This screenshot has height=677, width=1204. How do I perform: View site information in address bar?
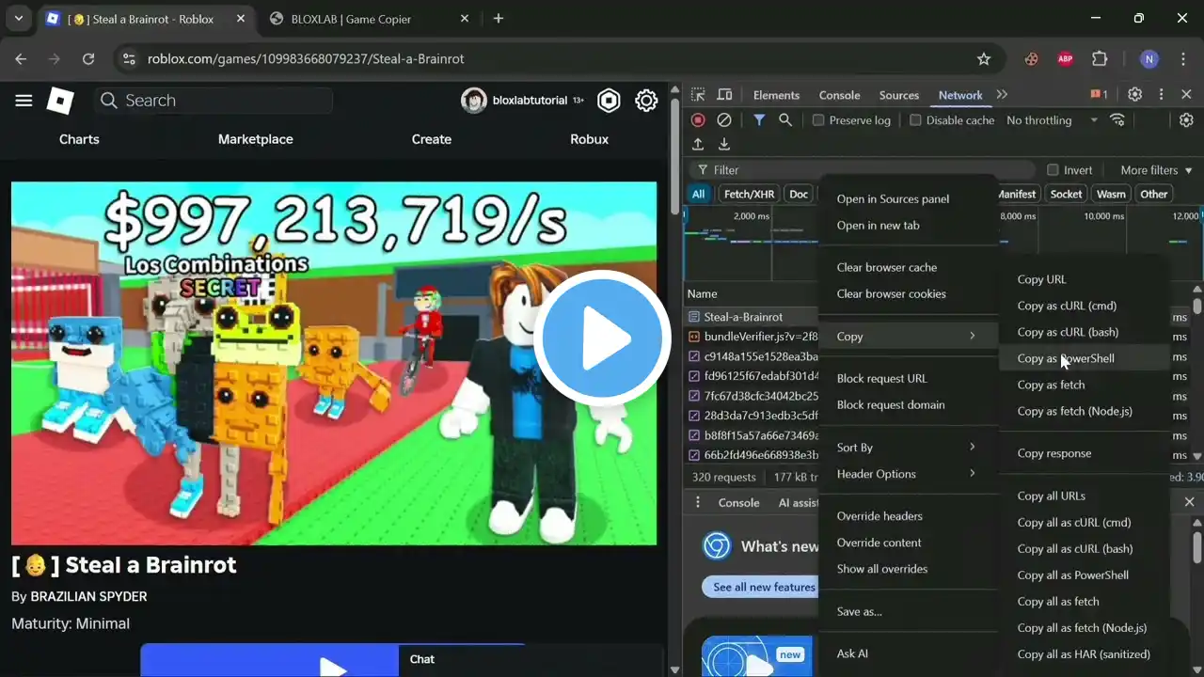pos(130,58)
